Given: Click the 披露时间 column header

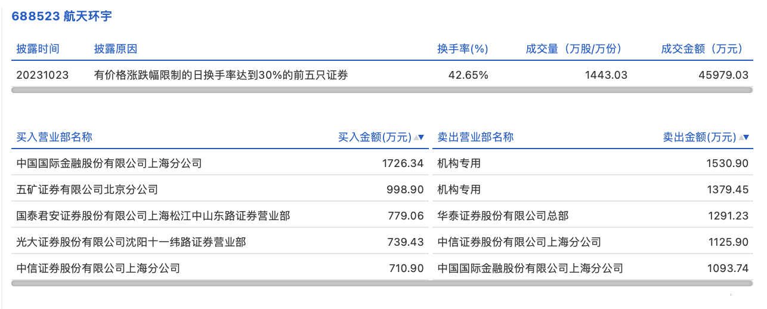Looking at the screenshot, I should pos(38,49).
